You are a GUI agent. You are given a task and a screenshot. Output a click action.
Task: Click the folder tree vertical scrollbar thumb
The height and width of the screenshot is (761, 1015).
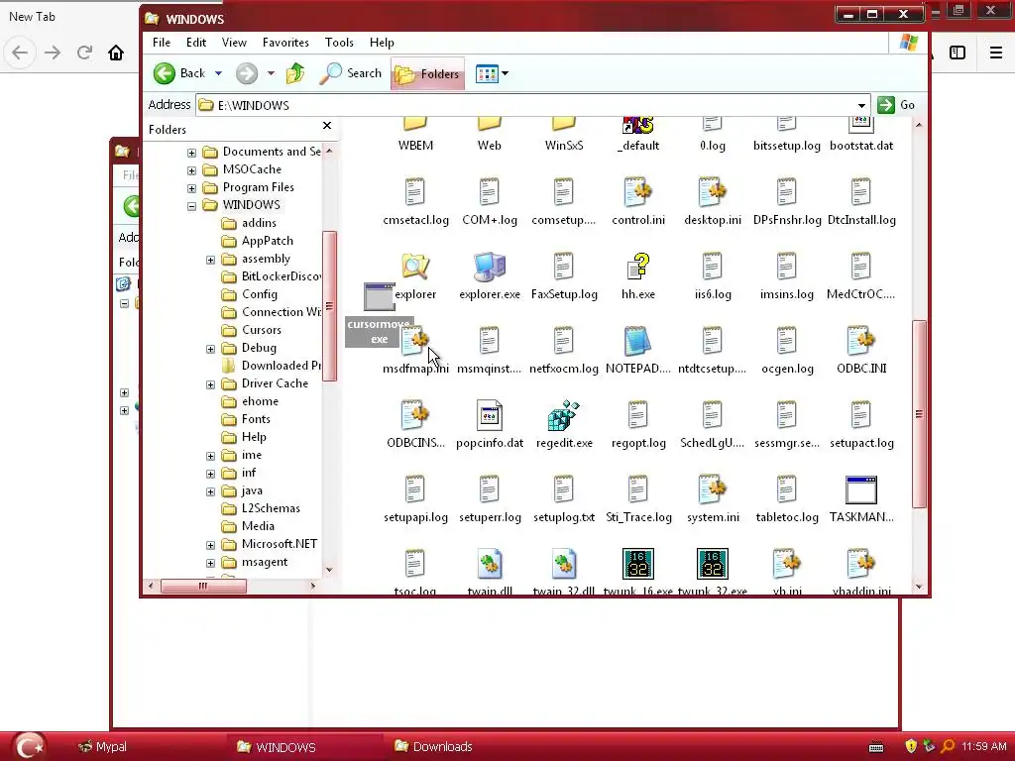(x=329, y=306)
